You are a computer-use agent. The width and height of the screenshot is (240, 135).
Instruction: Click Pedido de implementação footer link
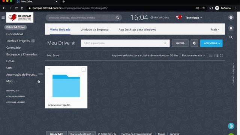coord(137,134)
